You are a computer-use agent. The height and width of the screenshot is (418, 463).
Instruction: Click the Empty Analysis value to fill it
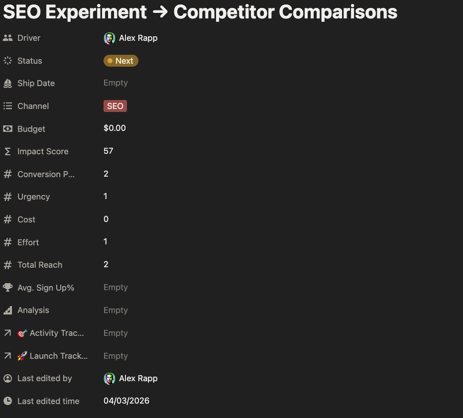[116, 310]
